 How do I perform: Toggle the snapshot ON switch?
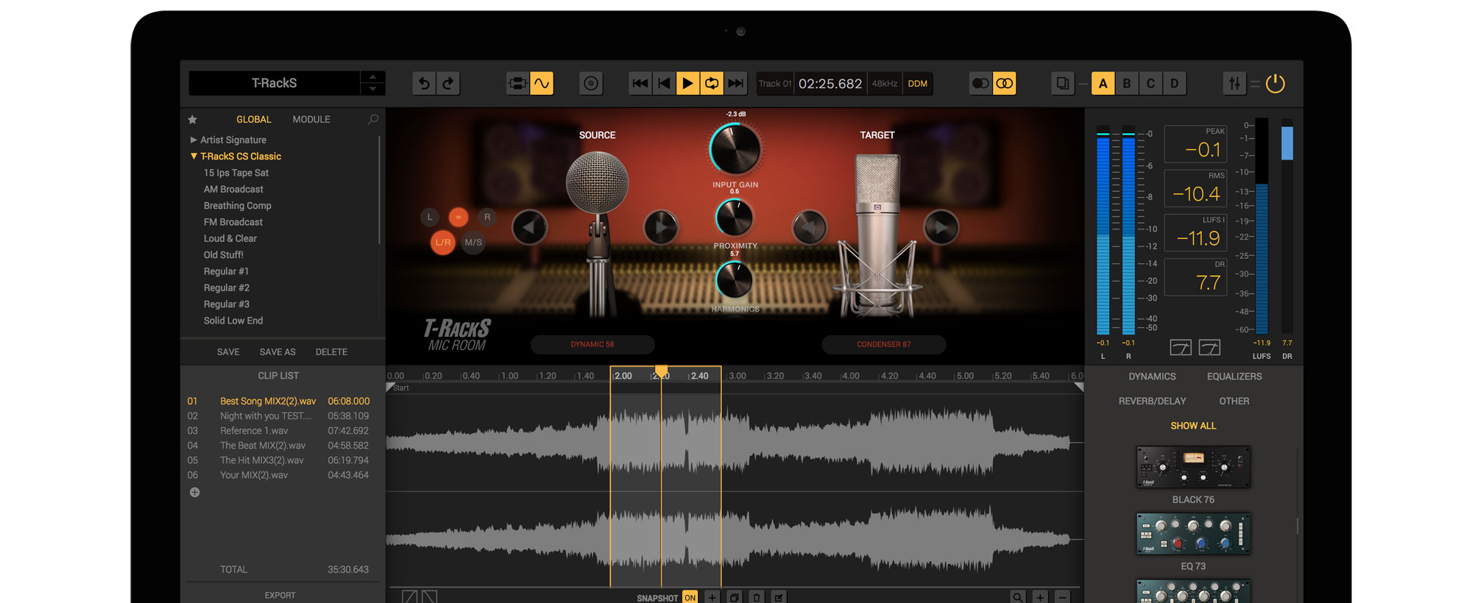coord(690,597)
